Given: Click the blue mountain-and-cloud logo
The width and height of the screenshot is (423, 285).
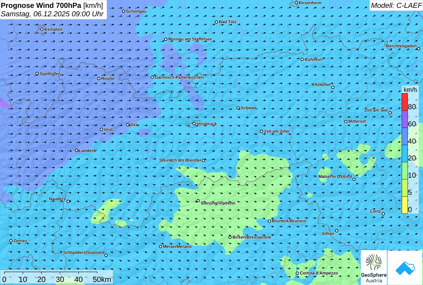Looking at the screenshot, I should click(x=405, y=268).
